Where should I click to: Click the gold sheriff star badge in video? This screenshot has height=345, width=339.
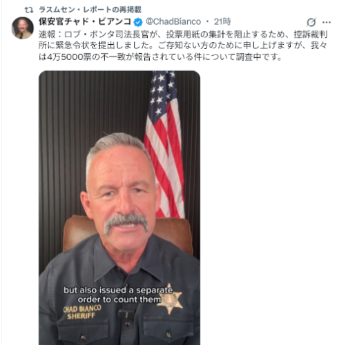coord(170,299)
